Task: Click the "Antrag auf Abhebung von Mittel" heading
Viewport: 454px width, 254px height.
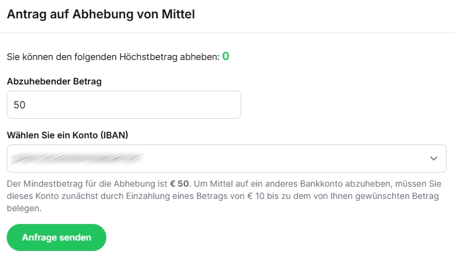Action: coord(101,15)
